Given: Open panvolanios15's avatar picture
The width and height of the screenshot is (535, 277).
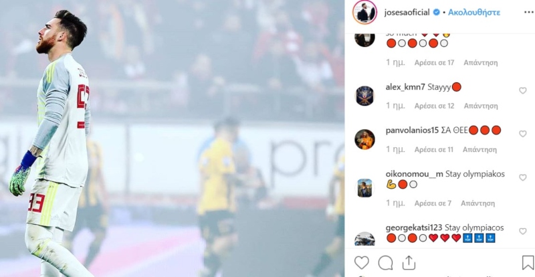Looking at the screenshot, I should tap(364, 139).
